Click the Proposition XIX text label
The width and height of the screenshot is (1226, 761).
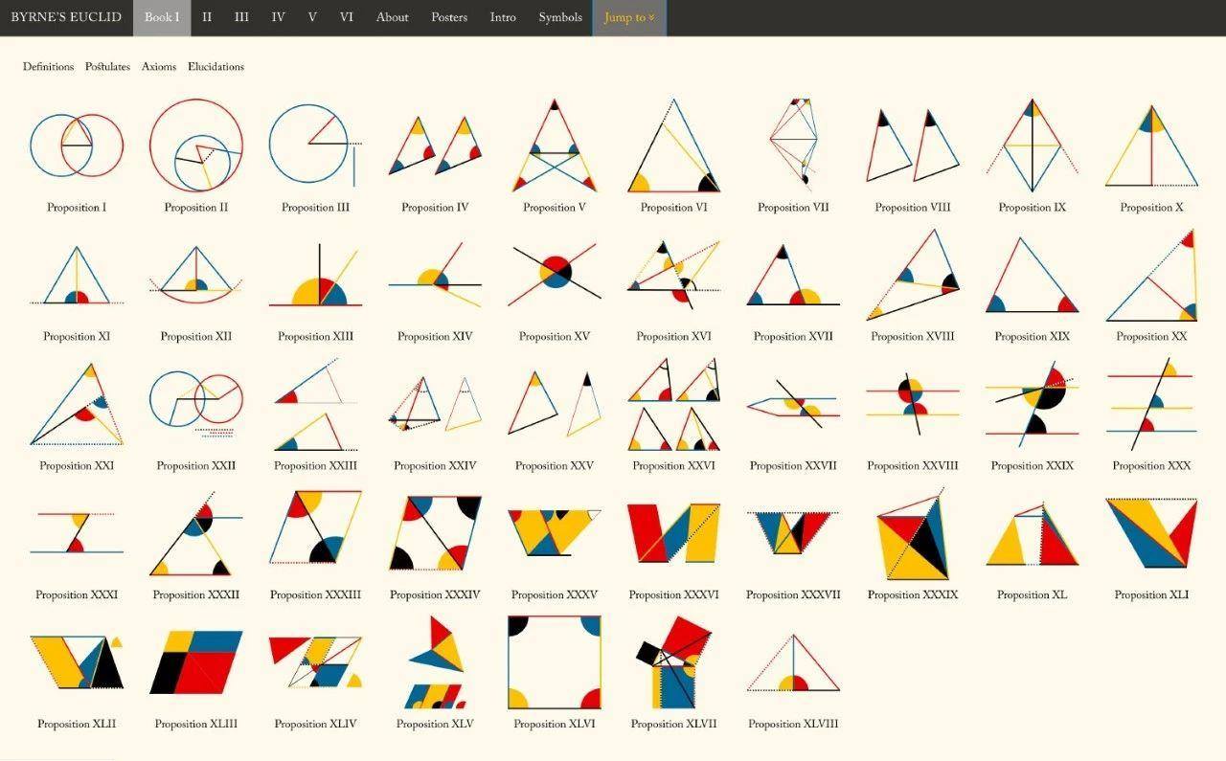(1033, 337)
